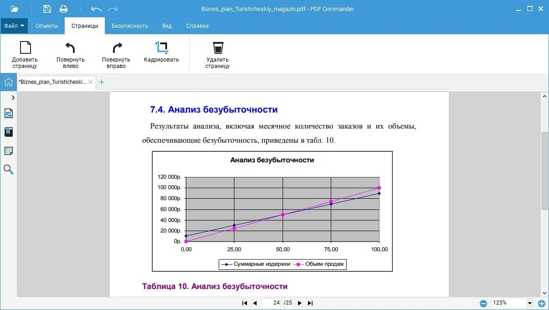Open a new tab with plus icon

pos(102,82)
